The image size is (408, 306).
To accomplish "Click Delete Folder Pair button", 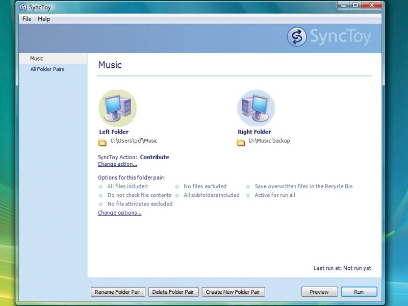I will pos(173,292).
